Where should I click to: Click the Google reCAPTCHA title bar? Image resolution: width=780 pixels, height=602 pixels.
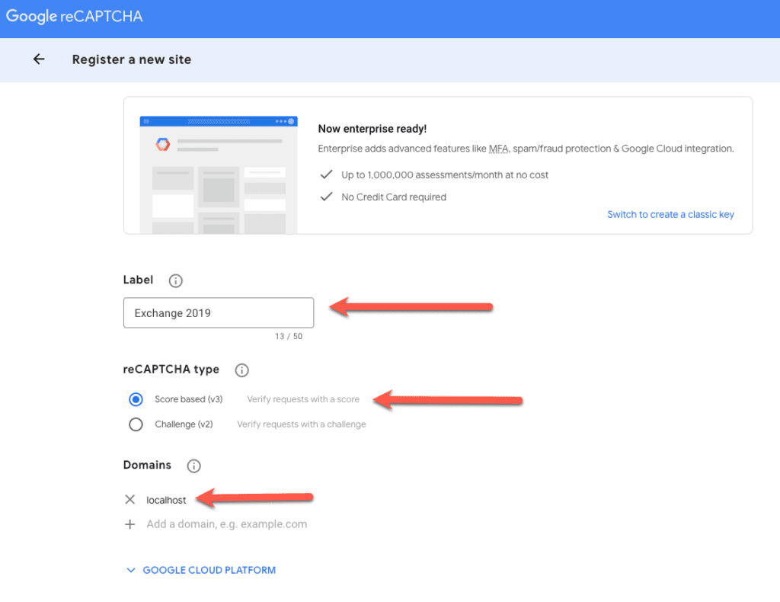pyautogui.click(x=74, y=15)
